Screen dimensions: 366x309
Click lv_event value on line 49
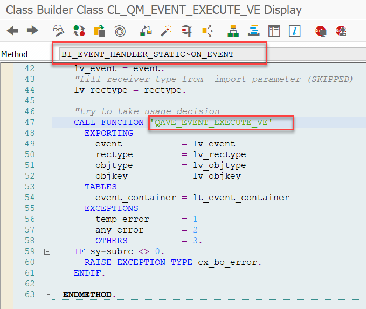[x=214, y=144]
